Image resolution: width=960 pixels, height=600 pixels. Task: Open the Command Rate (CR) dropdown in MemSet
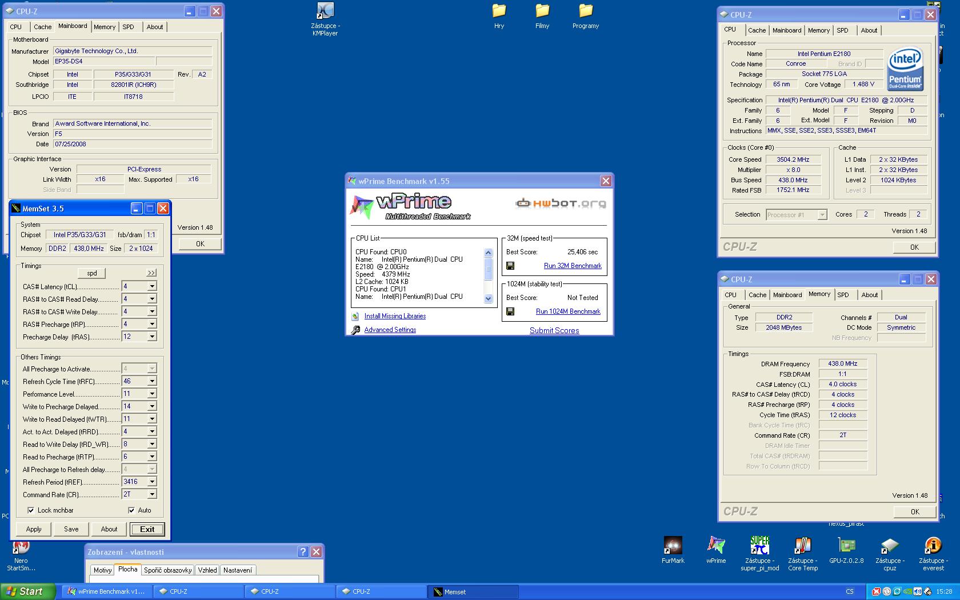(x=152, y=494)
